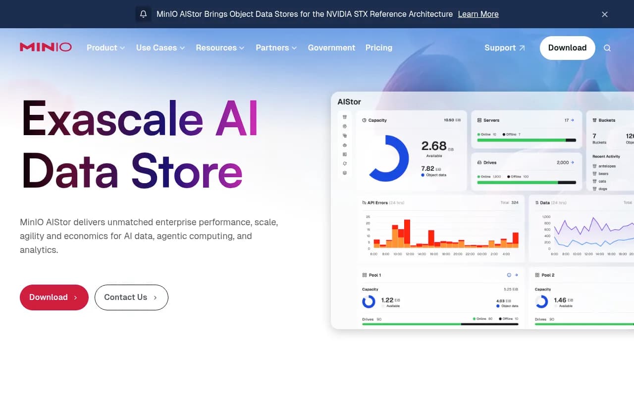
Task: Click the bell icon in the announcement banner
Action: click(143, 14)
